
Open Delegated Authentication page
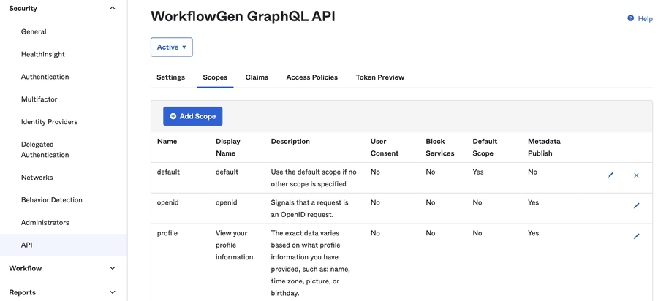click(x=45, y=150)
